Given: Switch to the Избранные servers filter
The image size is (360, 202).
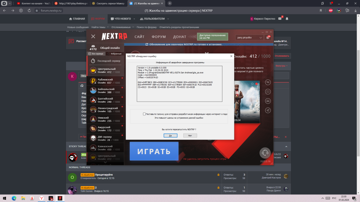Looking at the screenshot, I should click(x=115, y=54).
